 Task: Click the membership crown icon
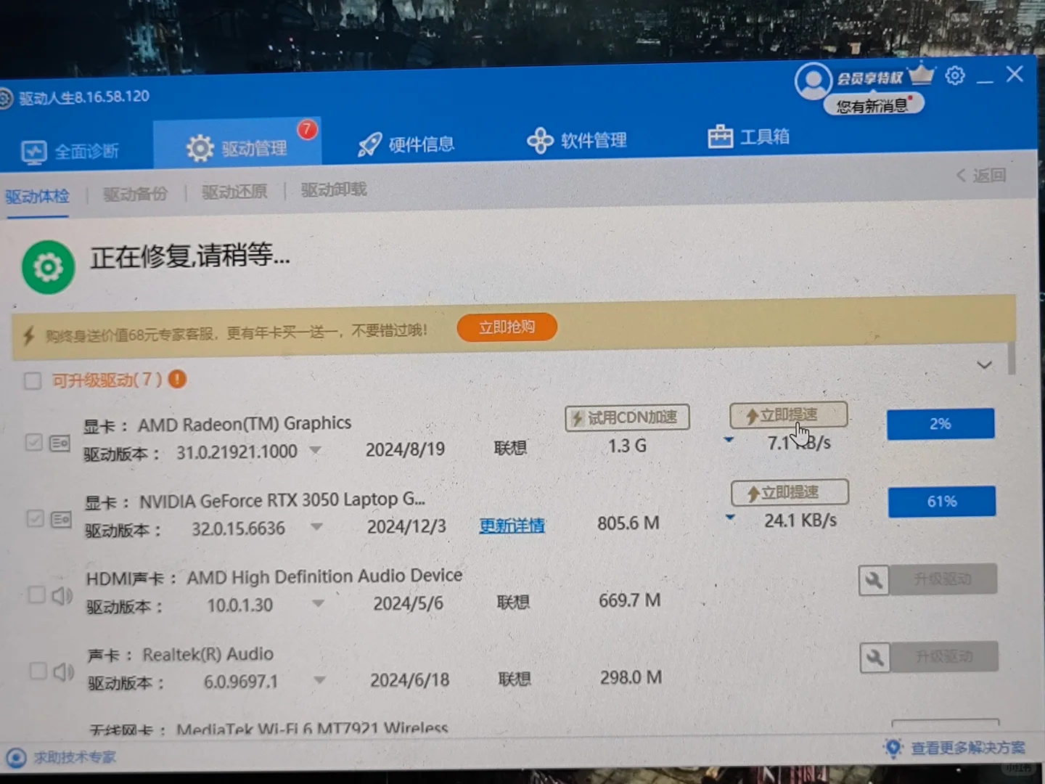coord(920,73)
